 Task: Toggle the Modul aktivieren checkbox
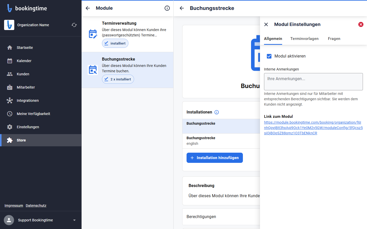[x=269, y=56]
